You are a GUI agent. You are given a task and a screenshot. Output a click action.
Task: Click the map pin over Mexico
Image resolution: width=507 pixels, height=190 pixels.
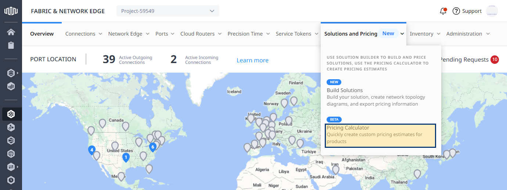(x=121, y=176)
